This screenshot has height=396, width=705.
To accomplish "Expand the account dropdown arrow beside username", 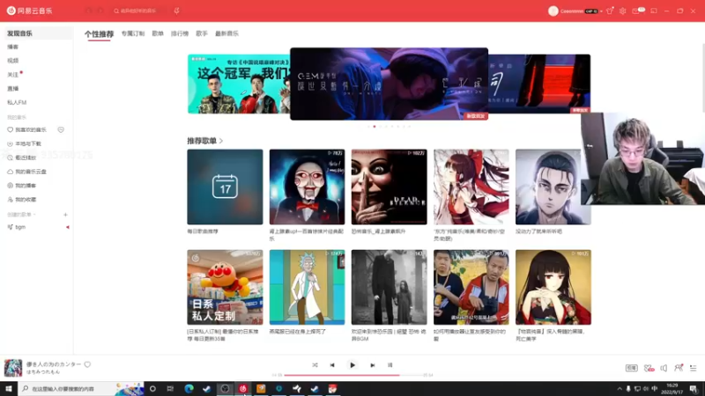I will [601, 11].
